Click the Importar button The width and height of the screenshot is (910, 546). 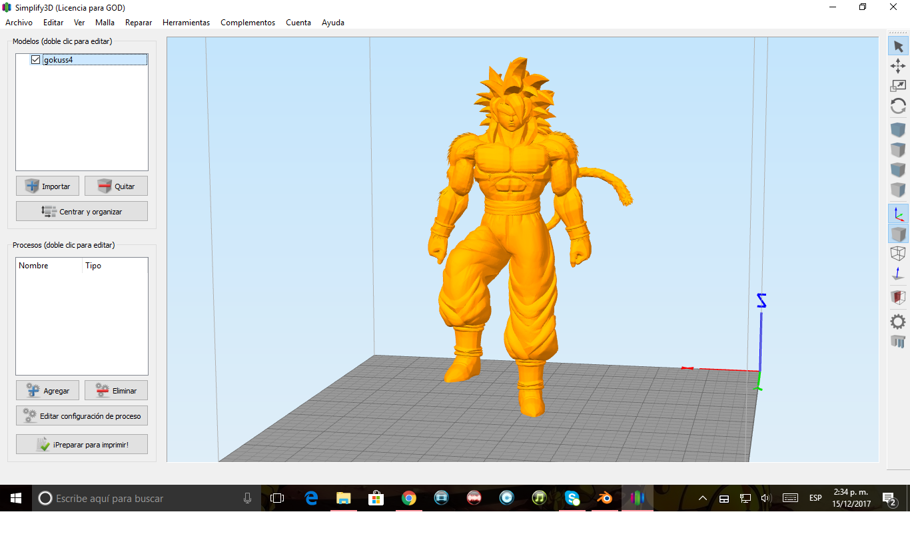(x=48, y=186)
